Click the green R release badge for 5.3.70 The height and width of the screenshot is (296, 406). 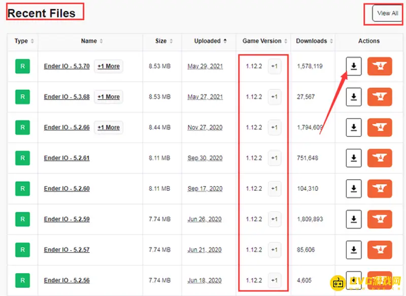pyautogui.click(x=22, y=67)
